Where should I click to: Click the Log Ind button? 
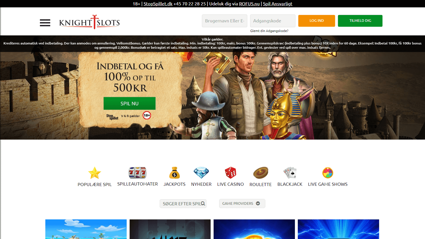[x=316, y=21]
